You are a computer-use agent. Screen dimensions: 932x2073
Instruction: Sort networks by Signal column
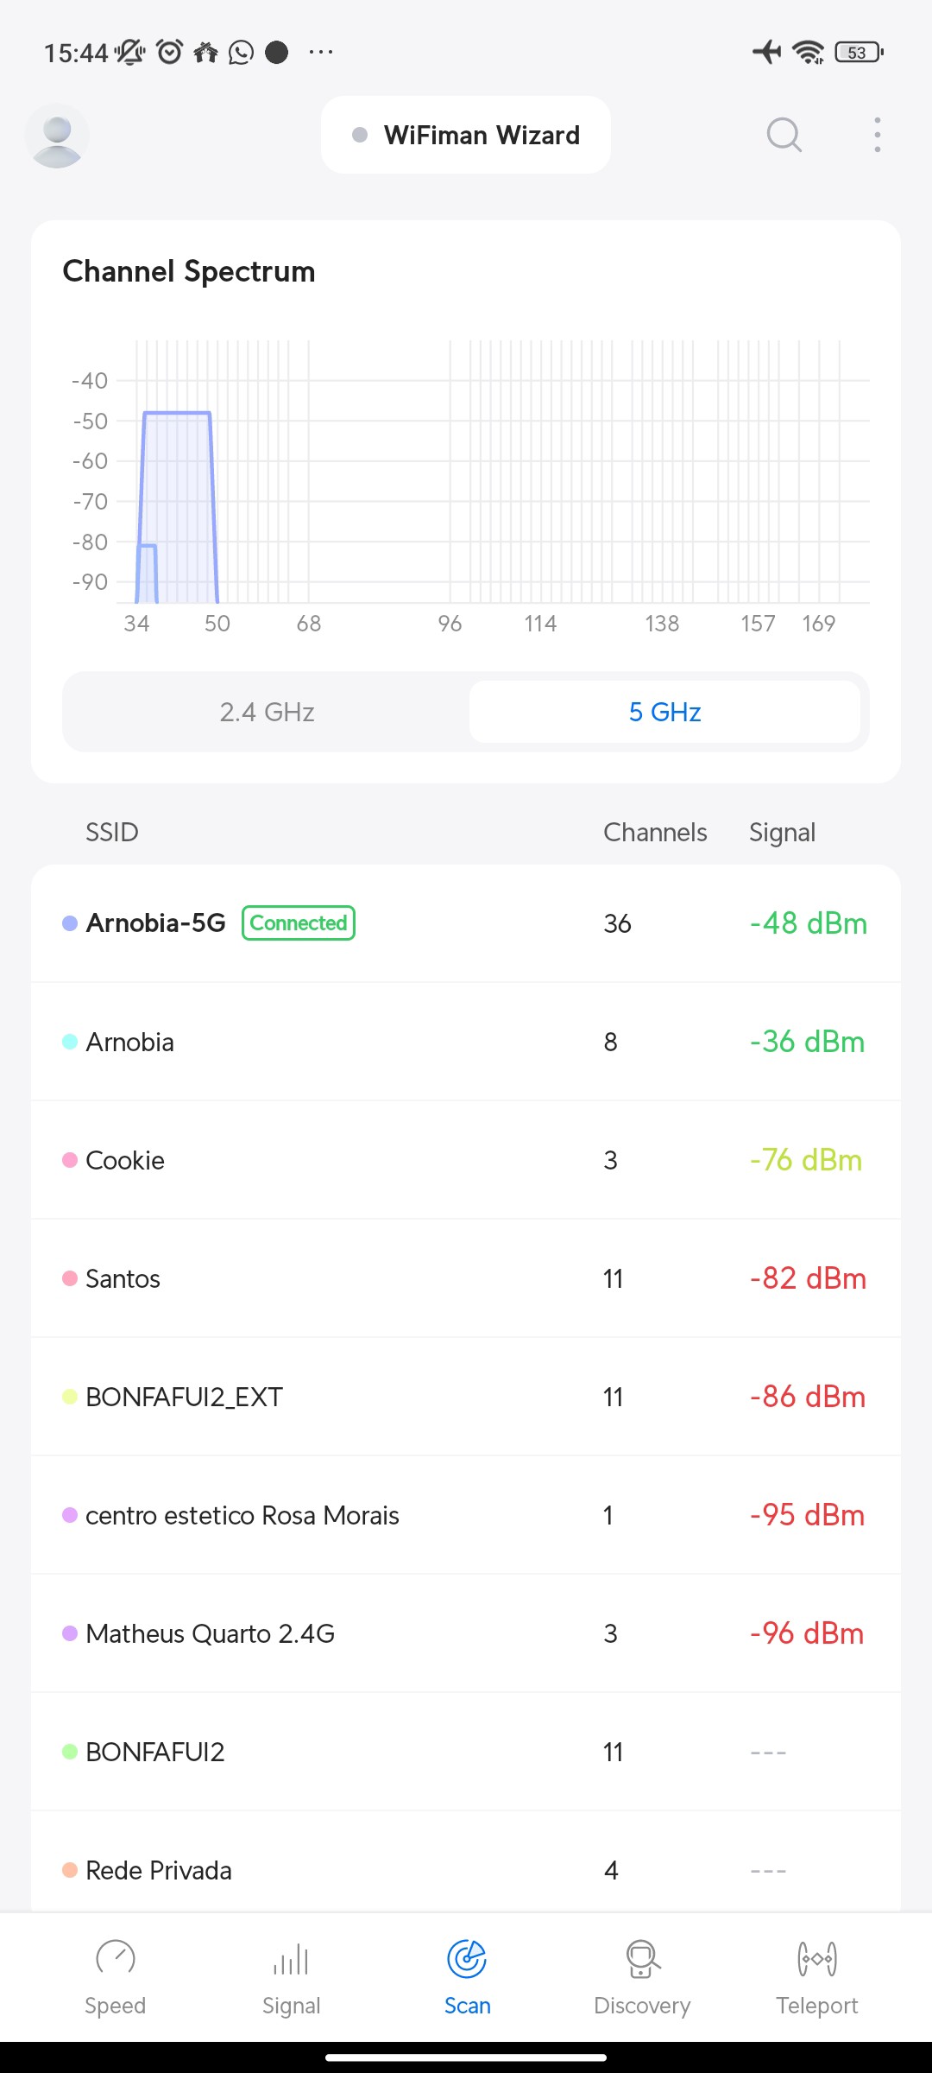click(x=782, y=833)
